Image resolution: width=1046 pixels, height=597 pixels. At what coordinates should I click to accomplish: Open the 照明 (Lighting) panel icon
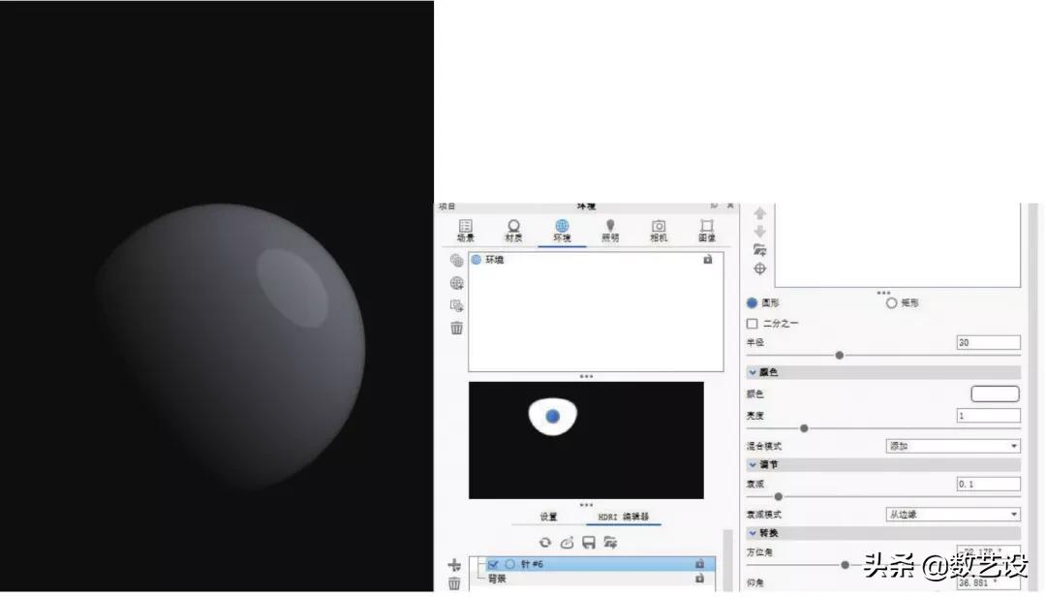pos(610,227)
